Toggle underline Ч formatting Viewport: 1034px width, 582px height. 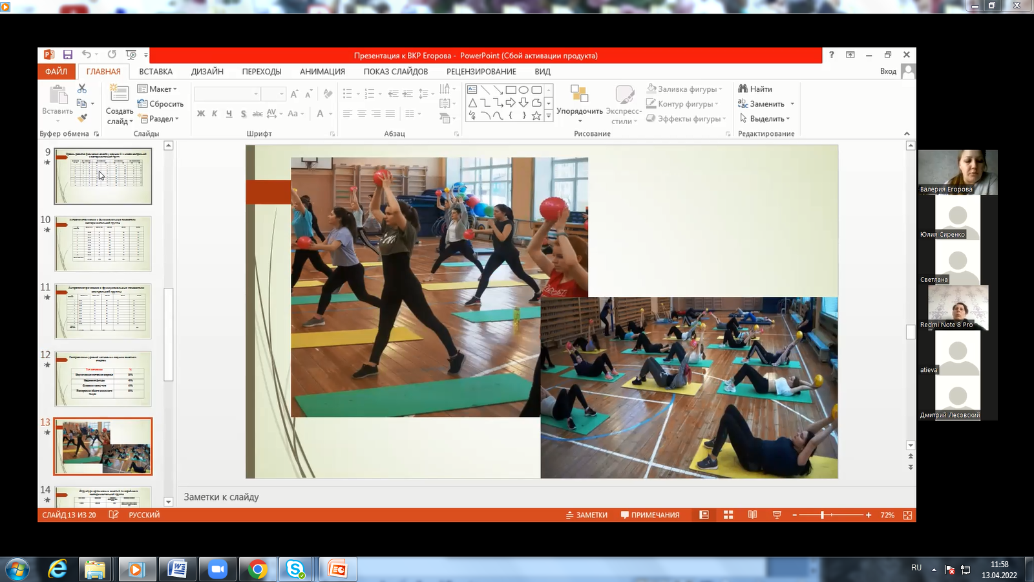tap(229, 114)
